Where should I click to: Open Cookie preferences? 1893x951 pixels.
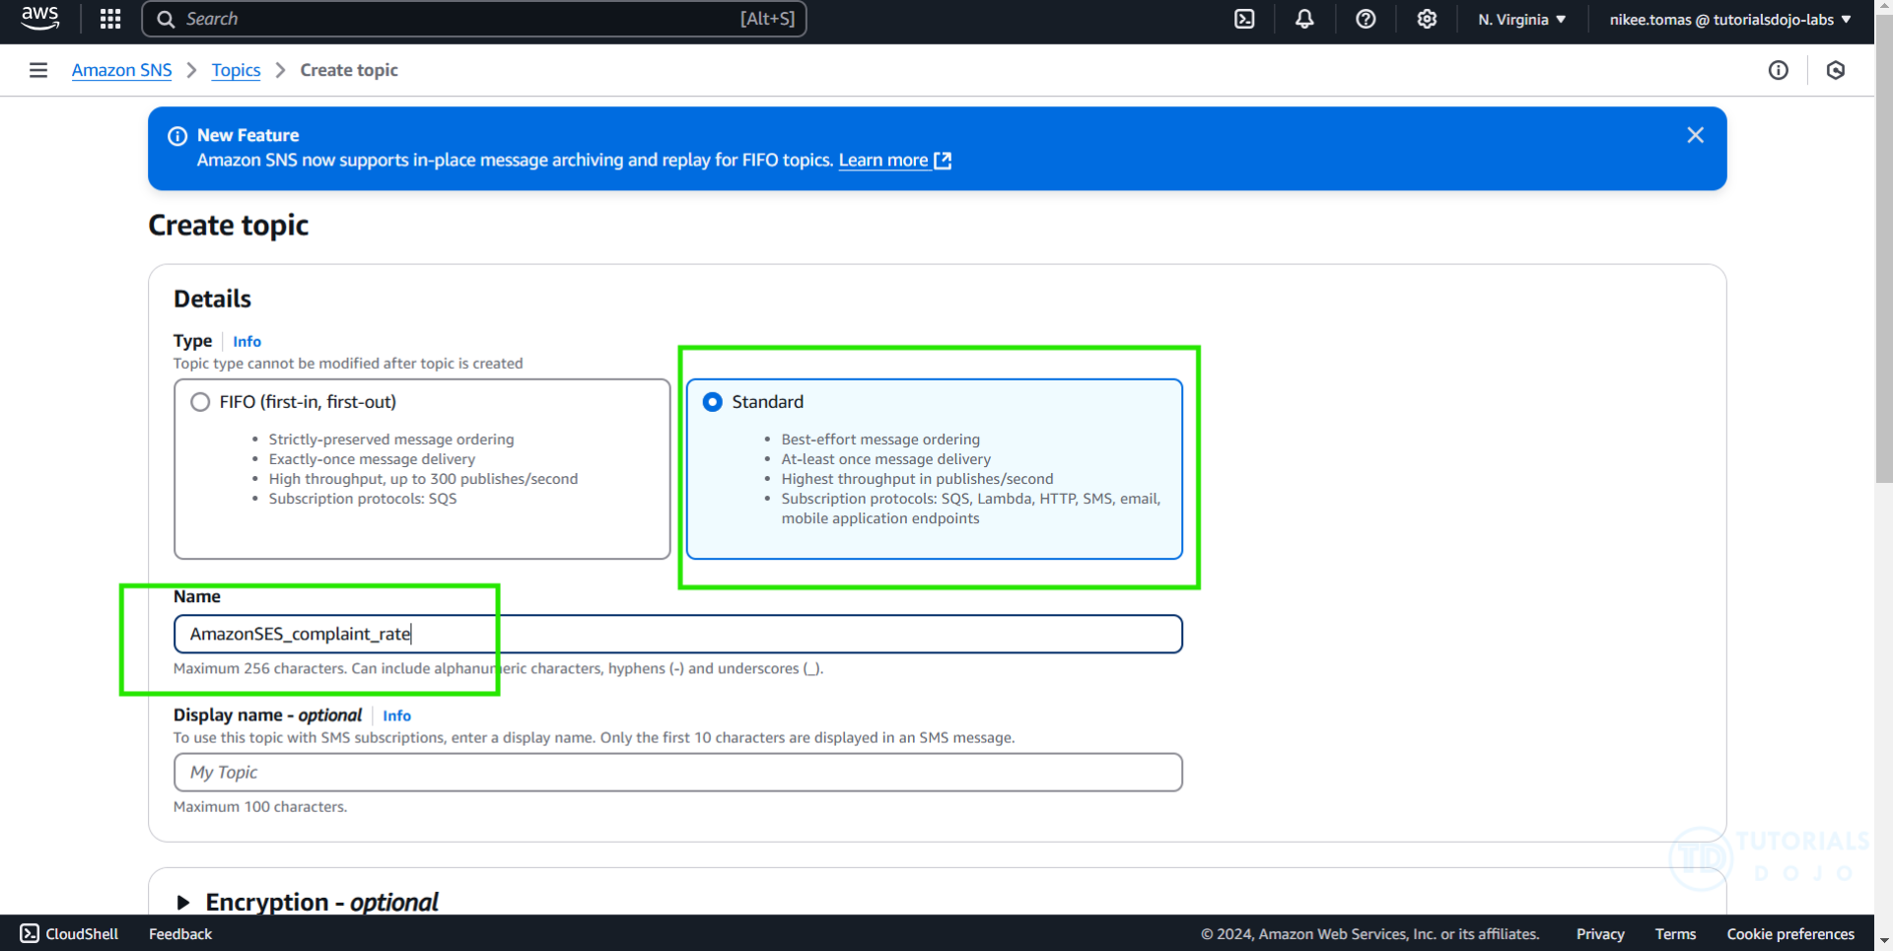coord(1790,933)
